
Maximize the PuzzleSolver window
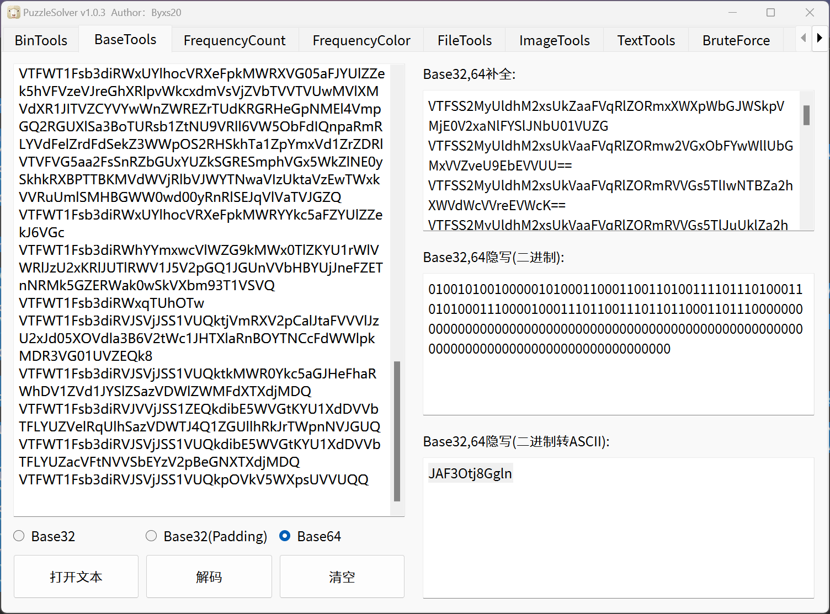tap(770, 13)
